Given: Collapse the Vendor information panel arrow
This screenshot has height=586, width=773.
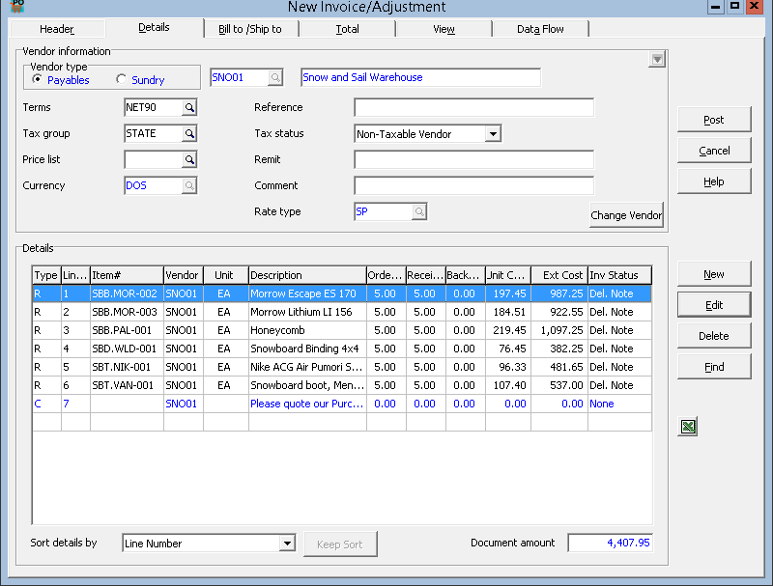Looking at the screenshot, I should (657, 60).
